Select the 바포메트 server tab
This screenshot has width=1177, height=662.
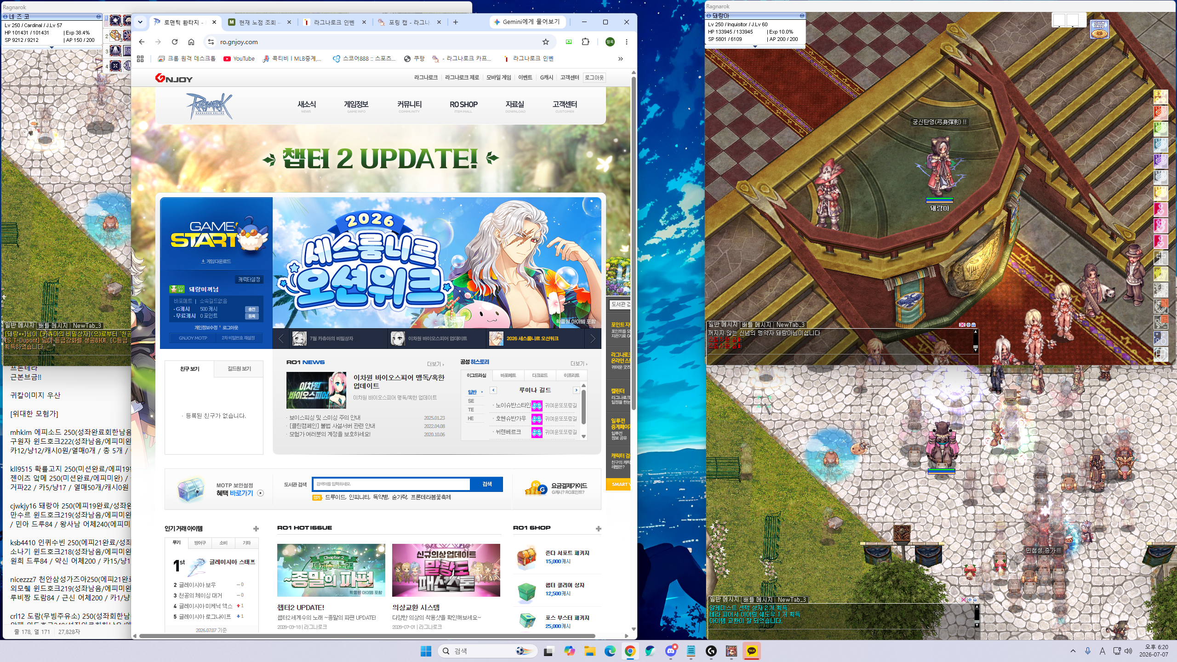coord(508,376)
